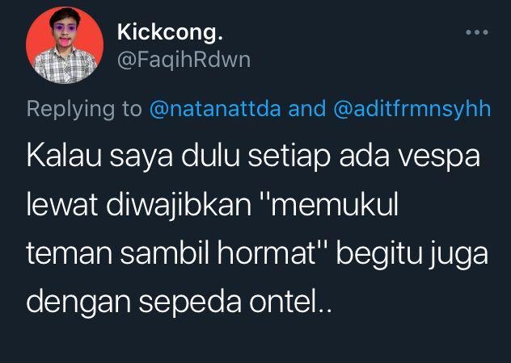511x363 pixels.
Task: Click the word 'vespa' in the tweet
Action: pos(440,158)
